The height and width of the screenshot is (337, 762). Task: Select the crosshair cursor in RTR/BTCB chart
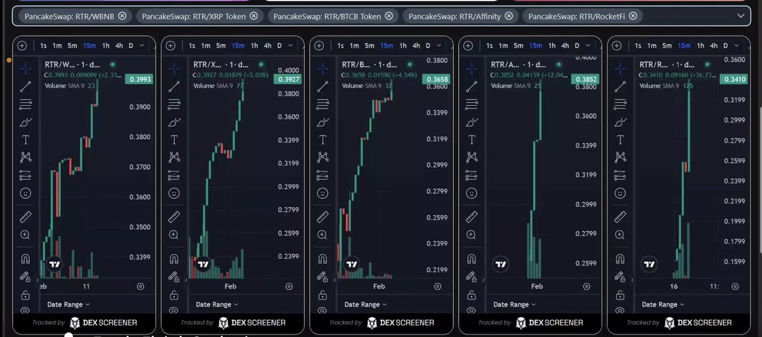(323, 69)
